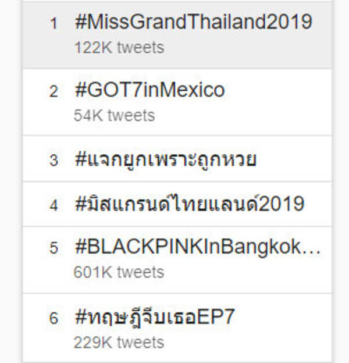
Task: Click rank number 4 in the trends list
Action: 54,205
